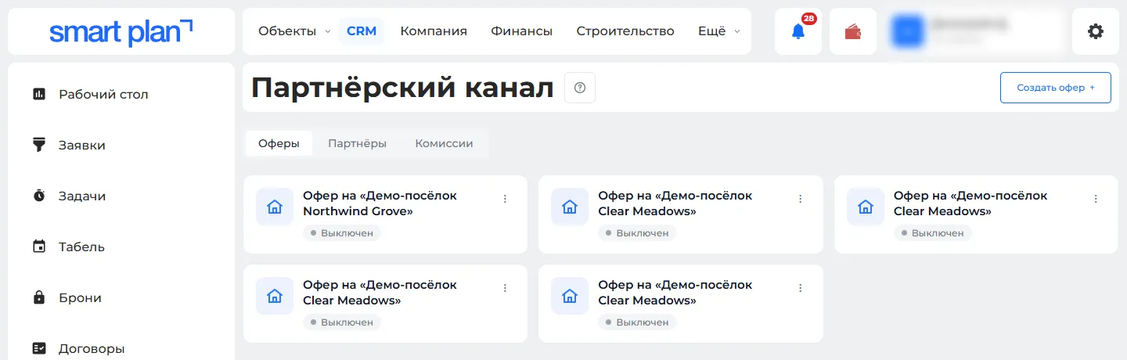Viewport: 1127px width, 360px height.
Task: Open the notifications bell icon
Action: (798, 31)
